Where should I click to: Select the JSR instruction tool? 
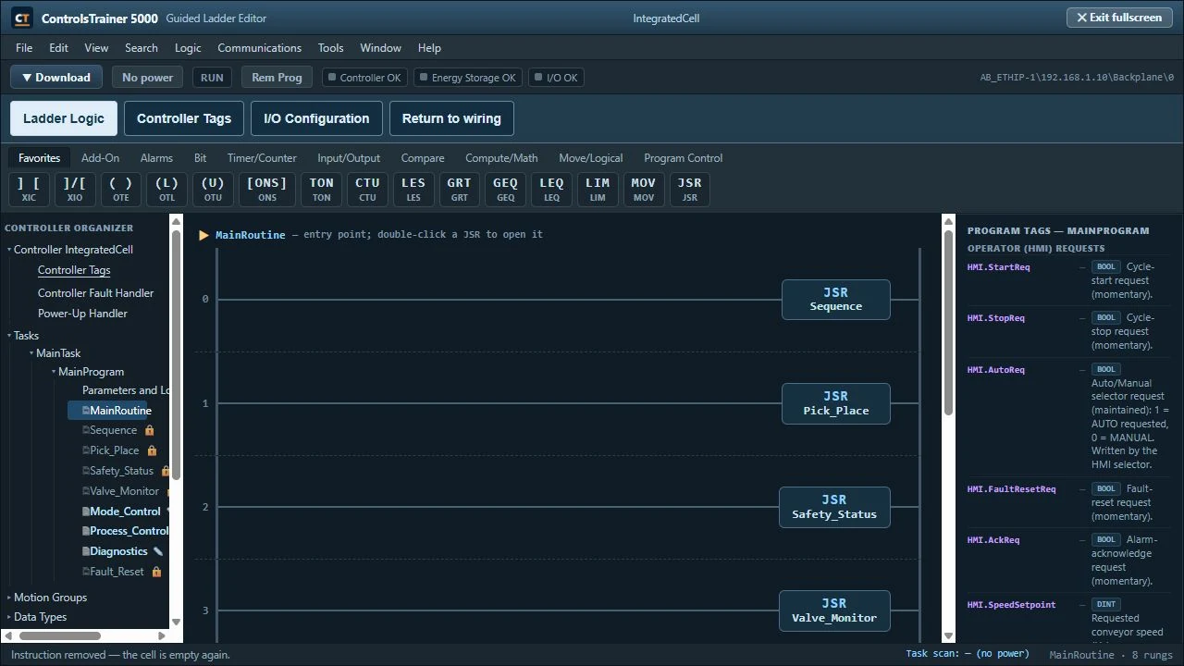click(x=689, y=189)
